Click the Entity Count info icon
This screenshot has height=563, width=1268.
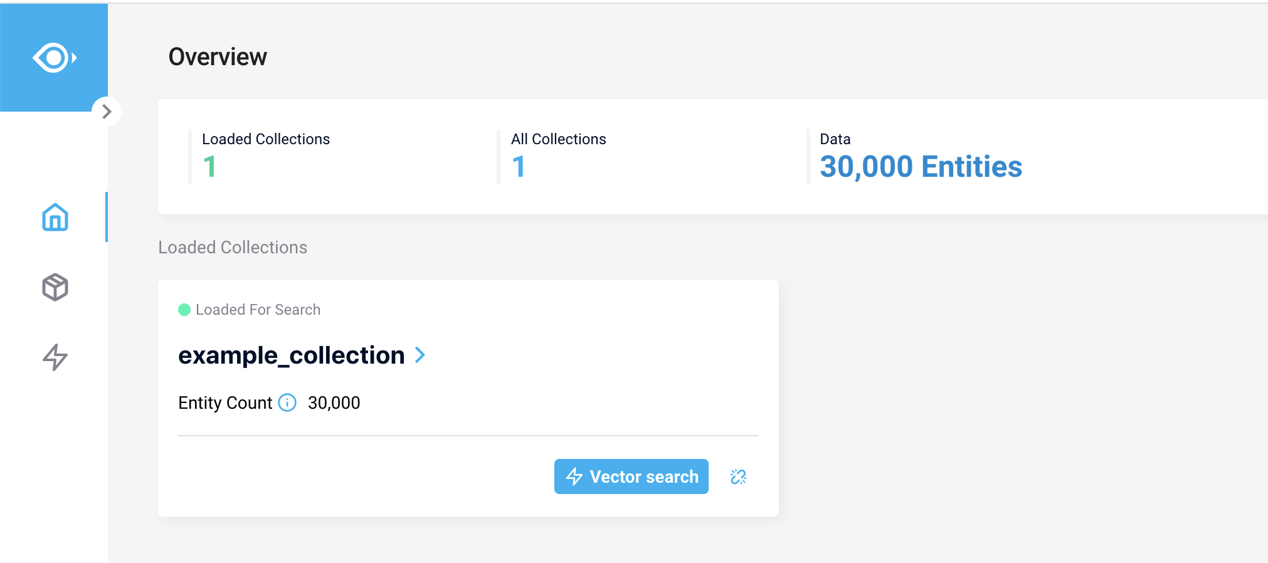pyautogui.click(x=287, y=403)
